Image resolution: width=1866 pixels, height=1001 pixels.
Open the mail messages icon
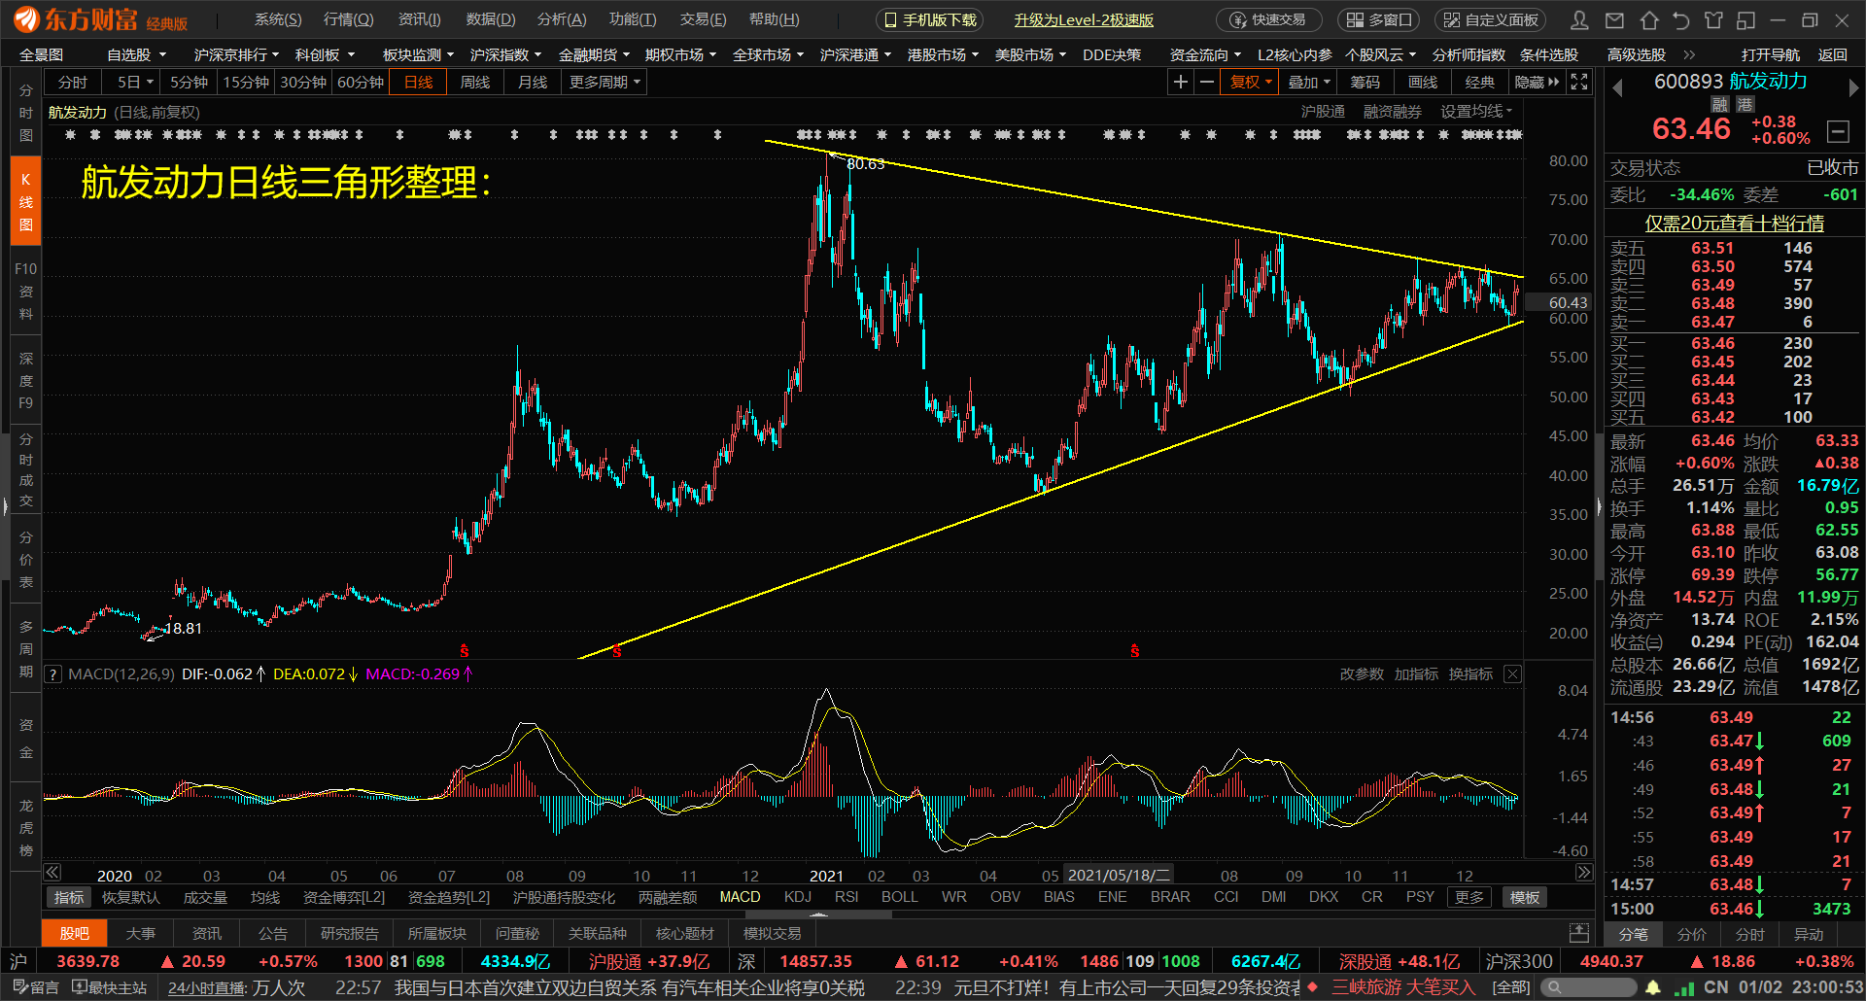1614,20
